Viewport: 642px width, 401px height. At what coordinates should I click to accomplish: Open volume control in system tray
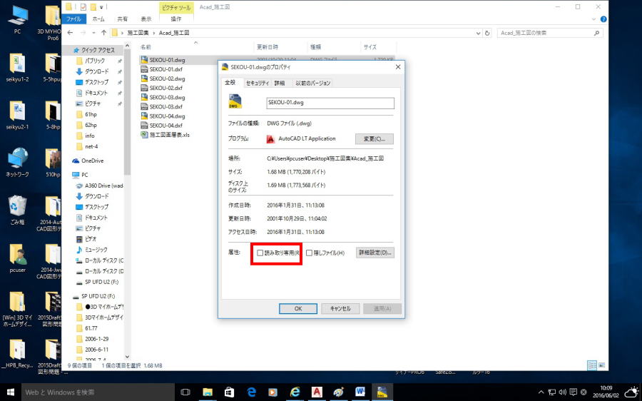562,392
